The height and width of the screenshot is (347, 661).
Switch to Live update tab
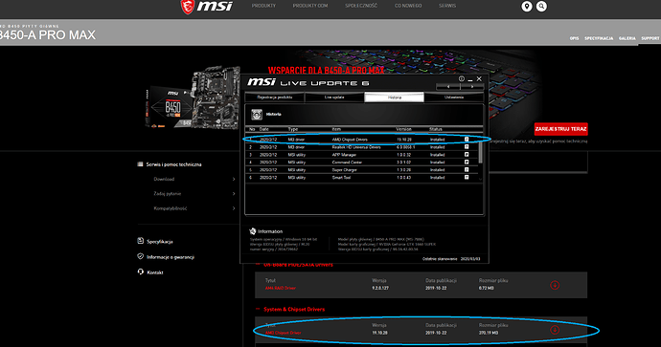334,98
